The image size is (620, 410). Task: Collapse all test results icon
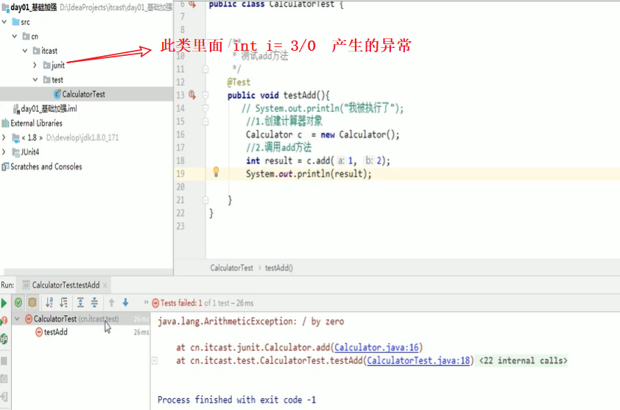point(94,303)
